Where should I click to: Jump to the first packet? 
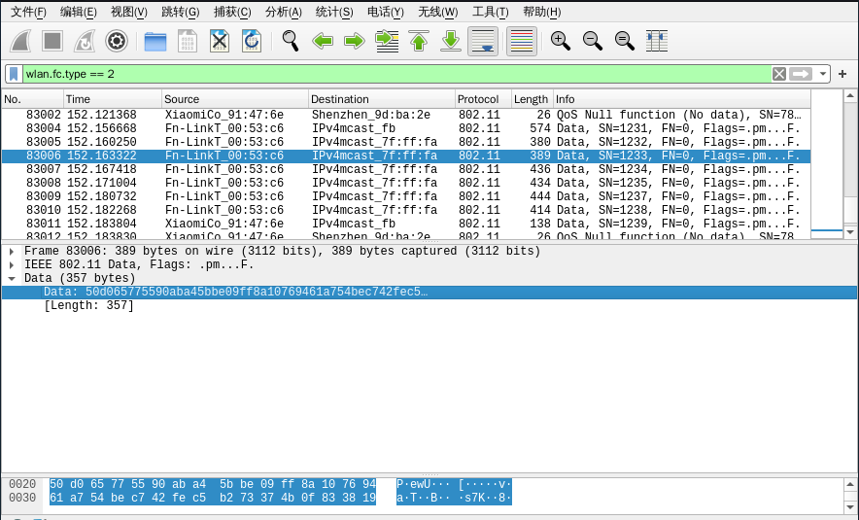[x=419, y=41]
